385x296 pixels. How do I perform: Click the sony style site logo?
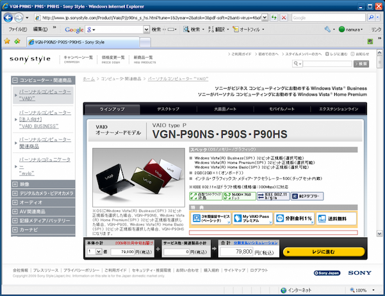(x=30, y=59)
